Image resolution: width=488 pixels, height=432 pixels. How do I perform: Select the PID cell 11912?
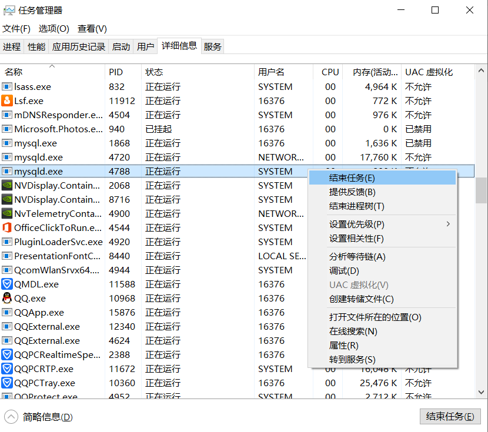(x=122, y=101)
